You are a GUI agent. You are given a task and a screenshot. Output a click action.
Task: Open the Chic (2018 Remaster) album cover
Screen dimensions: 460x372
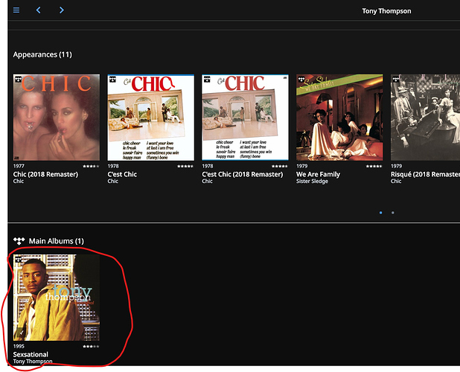coord(57,118)
